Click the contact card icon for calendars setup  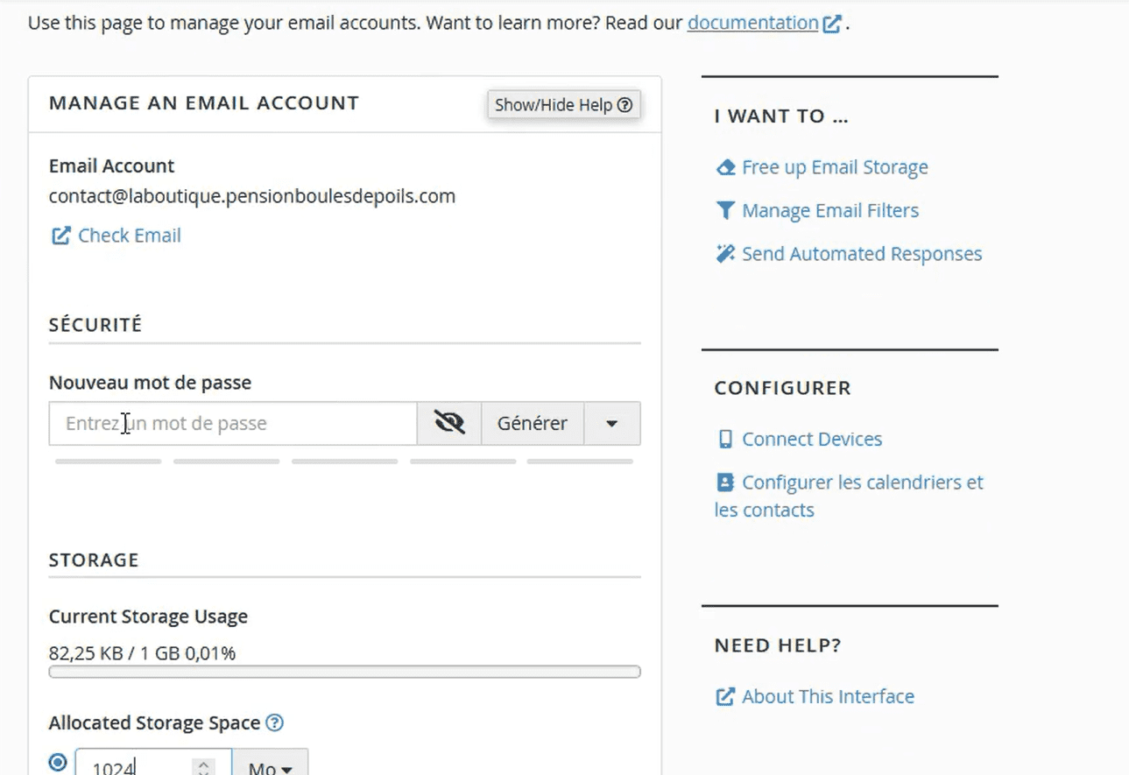coord(725,483)
